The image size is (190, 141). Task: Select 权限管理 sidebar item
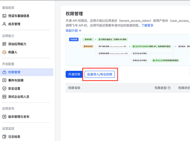[x=27, y=72]
